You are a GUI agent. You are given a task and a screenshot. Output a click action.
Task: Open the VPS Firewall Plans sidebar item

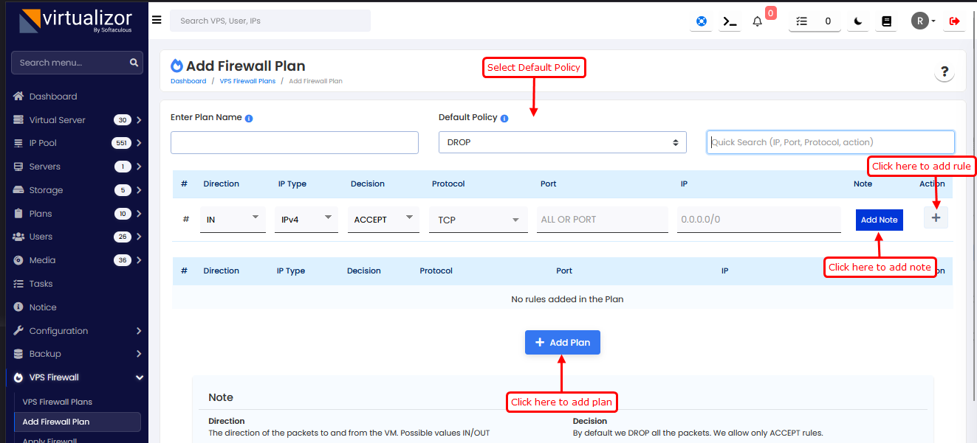click(x=58, y=402)
